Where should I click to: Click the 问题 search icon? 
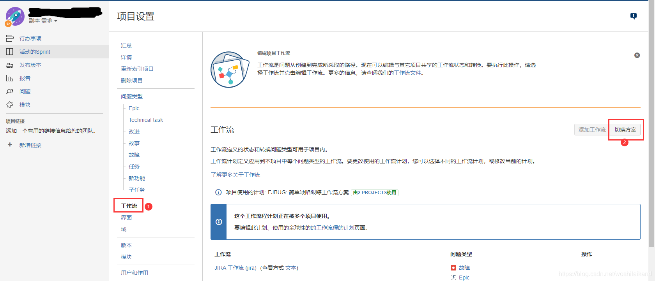pos(10,91)
